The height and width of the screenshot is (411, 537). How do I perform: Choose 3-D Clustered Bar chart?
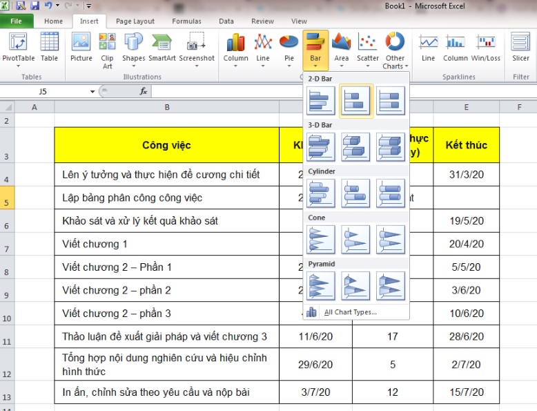321,147
